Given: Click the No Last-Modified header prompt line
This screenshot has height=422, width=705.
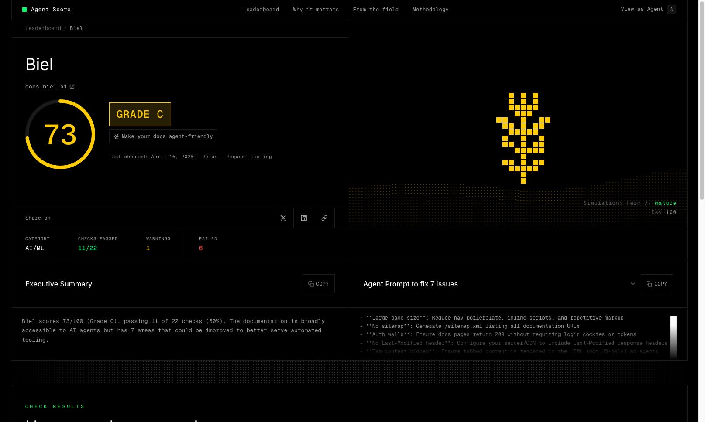Looking at the screenshot, I should (514, 343).
